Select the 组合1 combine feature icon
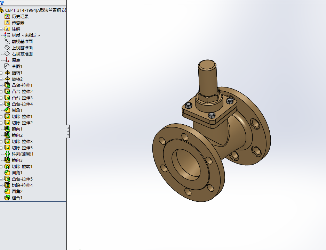This screenshot has height=250, width=326. (7, 198)
